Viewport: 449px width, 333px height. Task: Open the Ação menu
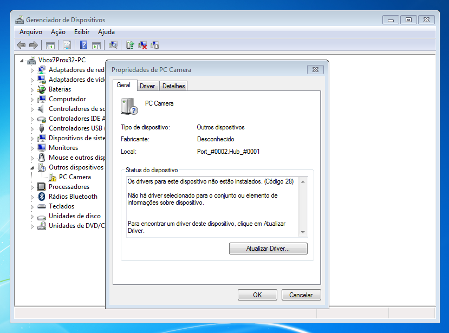click(x=58, y=32)
